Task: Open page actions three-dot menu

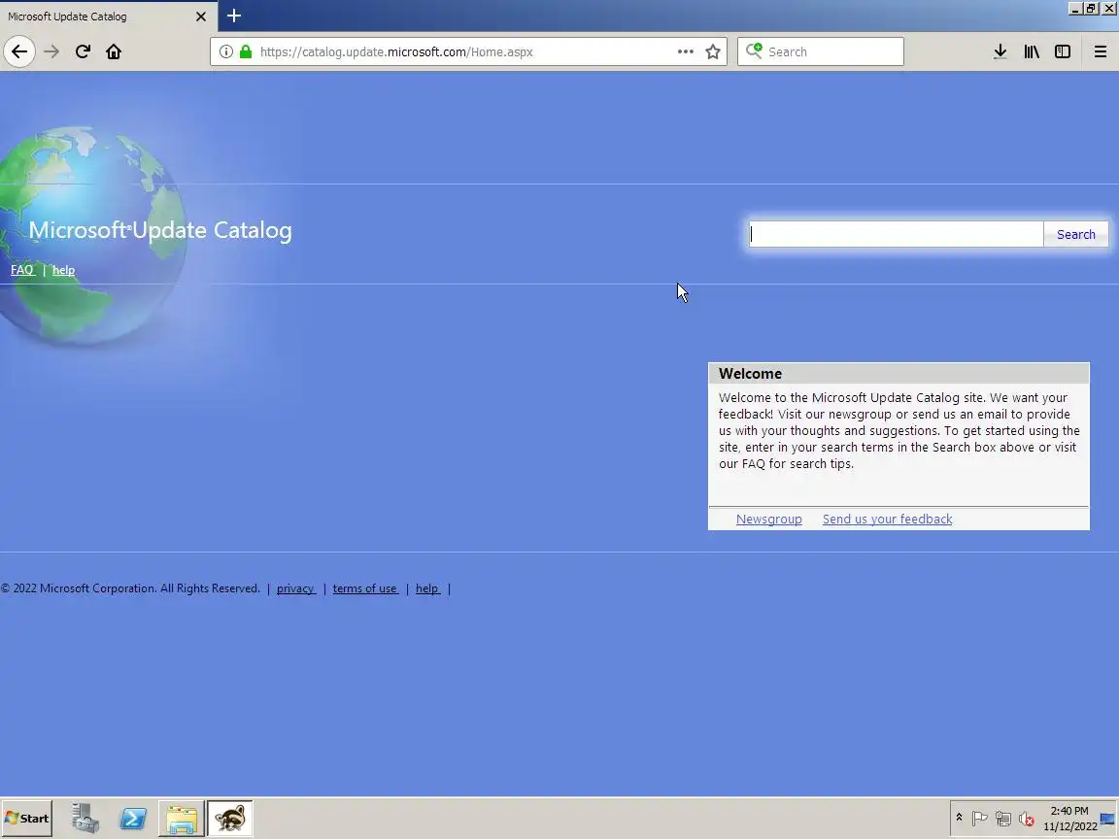Action: pos(685,51)
